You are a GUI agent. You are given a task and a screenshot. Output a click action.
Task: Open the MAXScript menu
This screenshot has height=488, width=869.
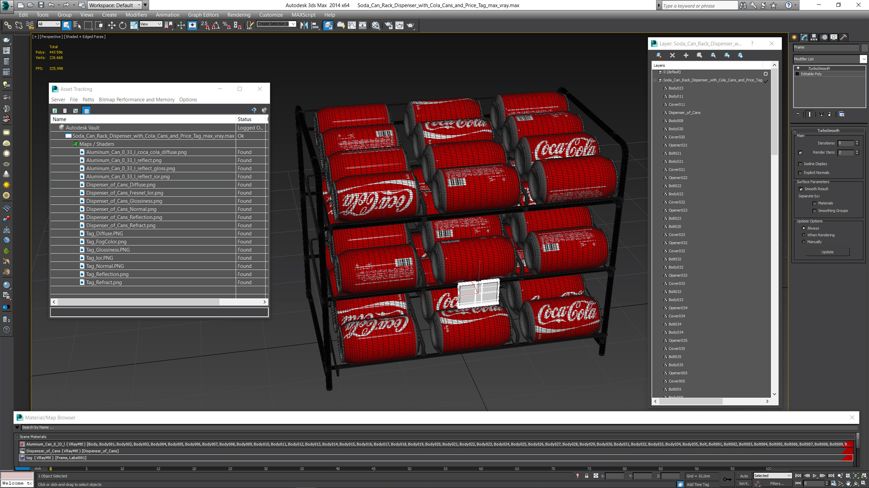[x=303, y=15]
